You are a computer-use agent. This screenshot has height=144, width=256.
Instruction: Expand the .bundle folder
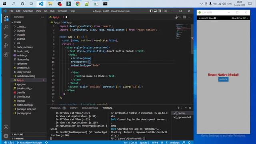[21, 30]
